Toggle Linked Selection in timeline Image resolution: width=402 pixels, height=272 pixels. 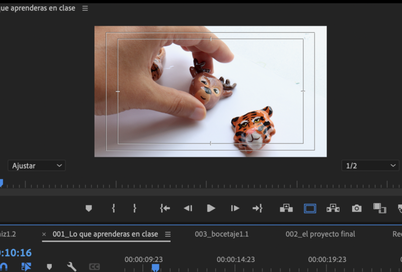[26, 266]
